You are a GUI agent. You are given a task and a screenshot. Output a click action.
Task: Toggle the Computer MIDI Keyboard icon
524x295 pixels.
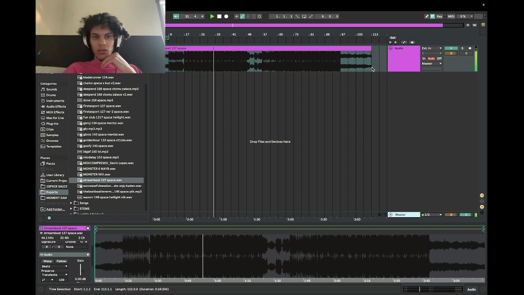(432, 16)
